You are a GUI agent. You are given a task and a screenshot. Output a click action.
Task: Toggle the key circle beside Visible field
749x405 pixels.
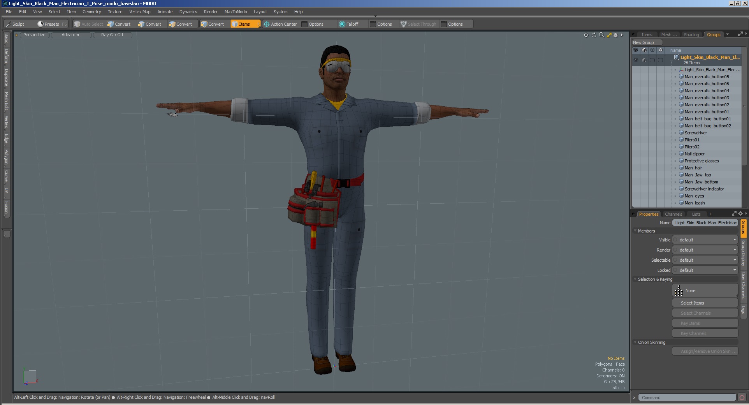click(x=675, y=240)
